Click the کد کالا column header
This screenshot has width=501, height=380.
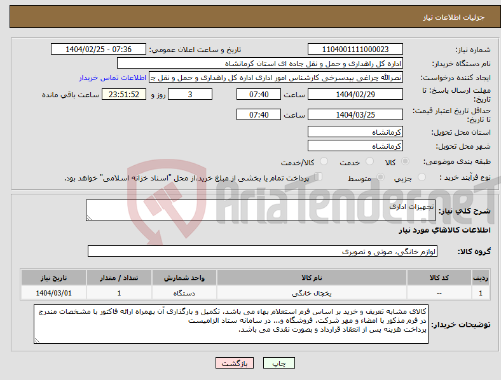(439, 278)
